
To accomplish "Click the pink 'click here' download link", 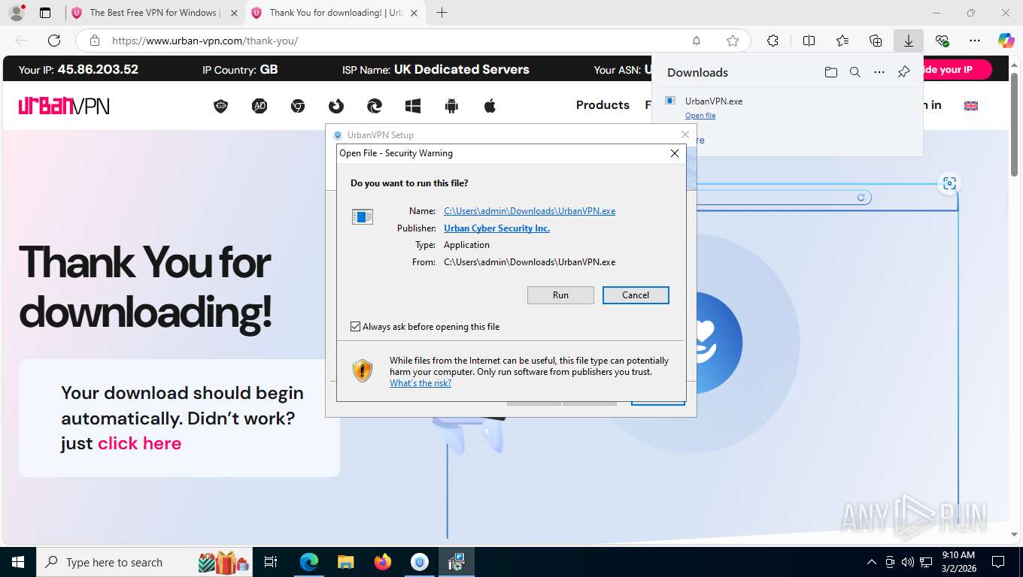I will point(140,443).
